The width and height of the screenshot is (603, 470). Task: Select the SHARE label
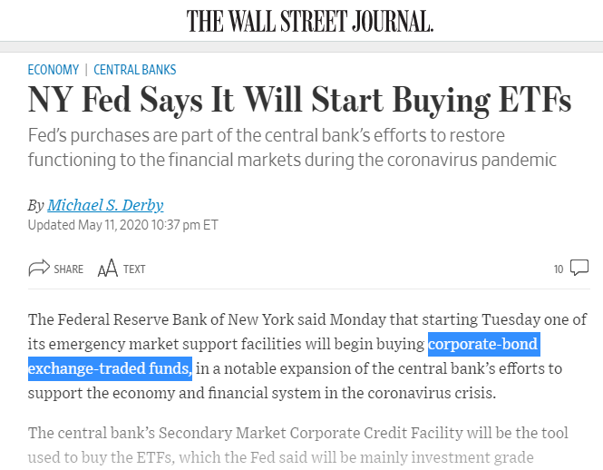pos(68,269)
